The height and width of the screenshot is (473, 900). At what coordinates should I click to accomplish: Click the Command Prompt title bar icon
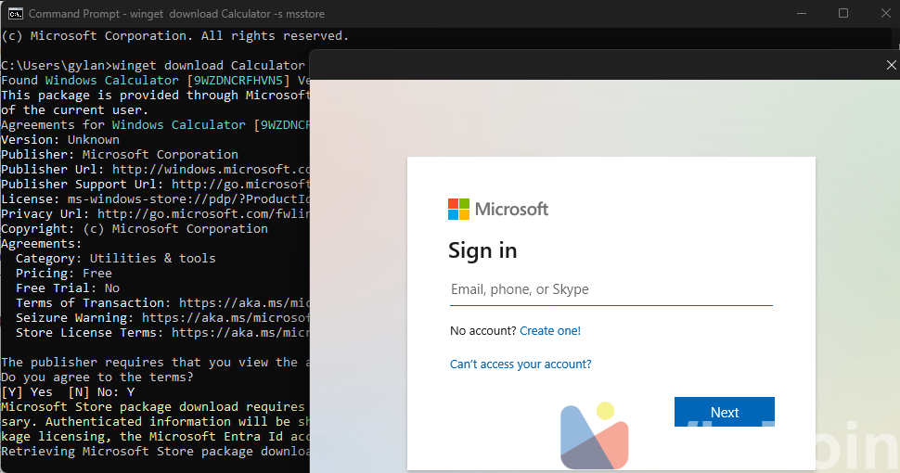pos(16,14)
